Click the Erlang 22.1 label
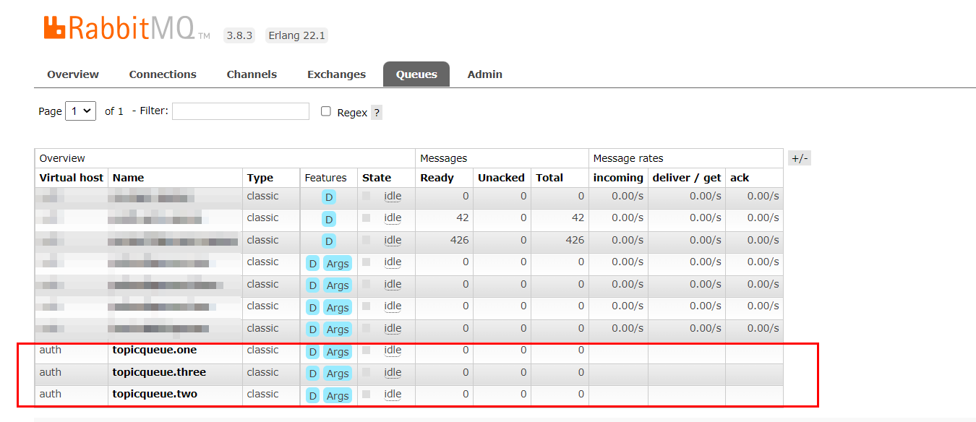976x422 pixels. click(x=296, y=35)
